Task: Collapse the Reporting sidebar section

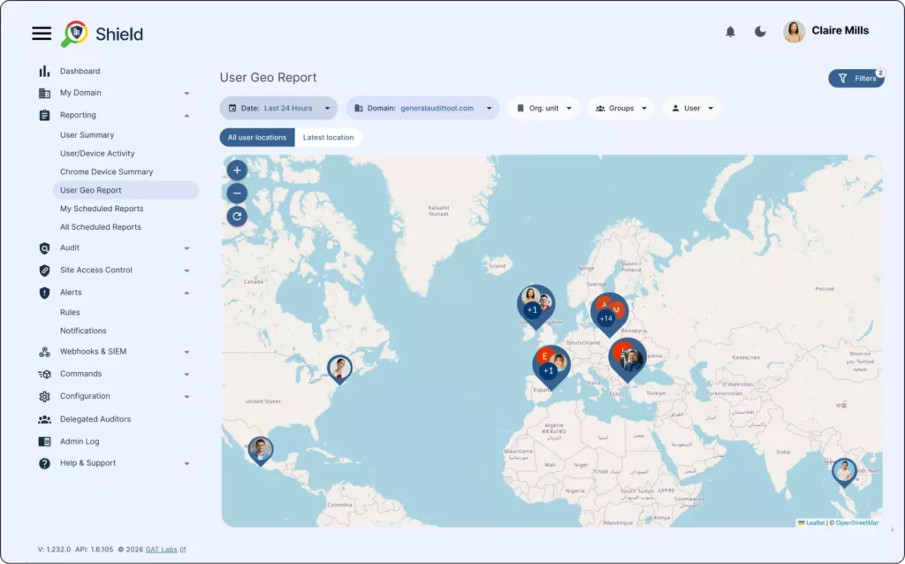Action: 186,114
